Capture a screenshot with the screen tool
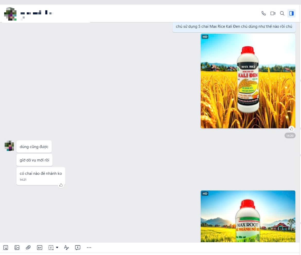The height and width of the screenshot is (255, 301). tap(51, 248)
